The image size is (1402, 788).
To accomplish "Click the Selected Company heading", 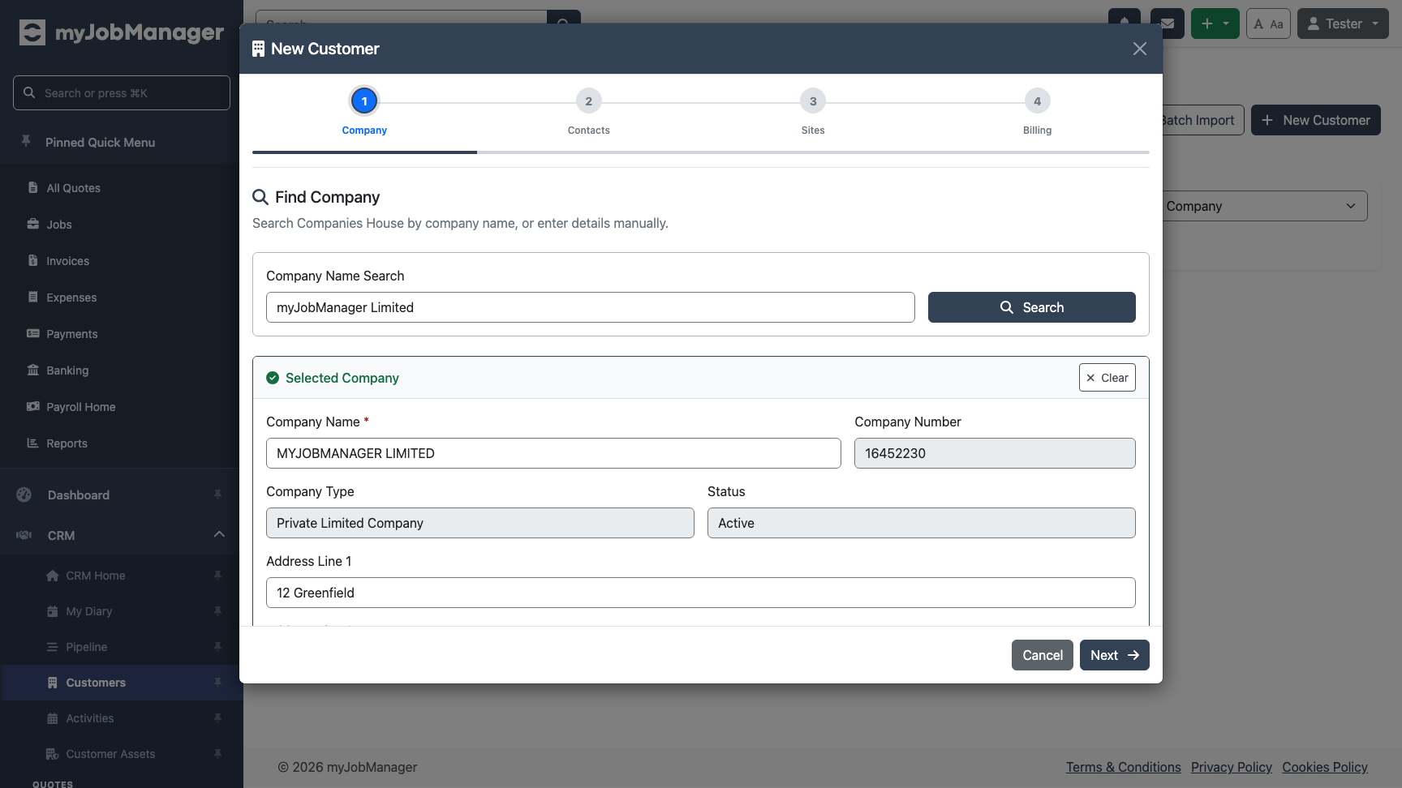I will [342, 378].
